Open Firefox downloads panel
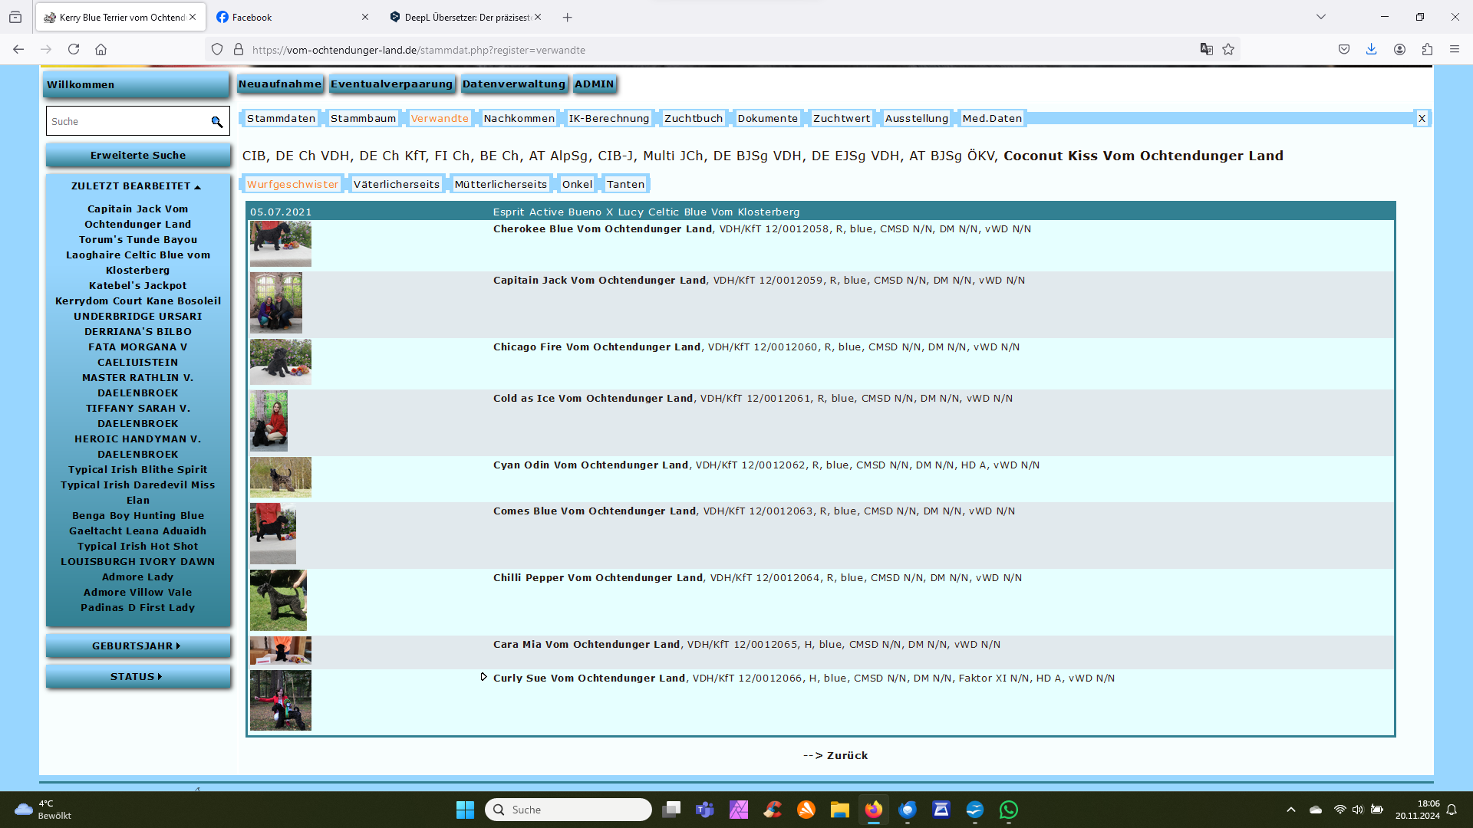The height and width of the screenshot is (828, 1473). (x=1371, y=50)
